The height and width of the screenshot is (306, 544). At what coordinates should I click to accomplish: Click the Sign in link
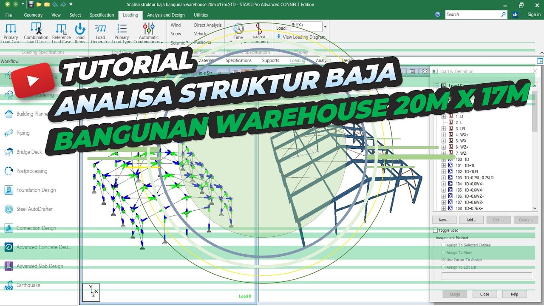coord(534,14)
